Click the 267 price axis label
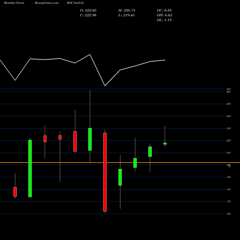This screenshot has width=240, height=240. tap(228, 89)
